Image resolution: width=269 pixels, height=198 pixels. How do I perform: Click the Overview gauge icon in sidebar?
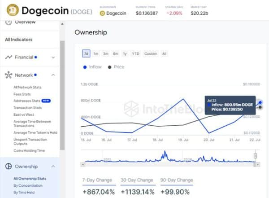click(x=9, y=22)
